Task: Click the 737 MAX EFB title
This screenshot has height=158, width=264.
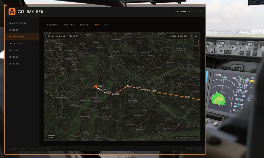Action: (30, 12)
